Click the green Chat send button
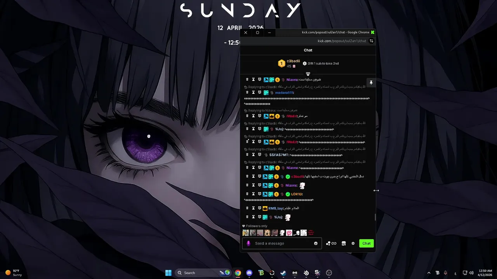 click(x=367, y=243)
